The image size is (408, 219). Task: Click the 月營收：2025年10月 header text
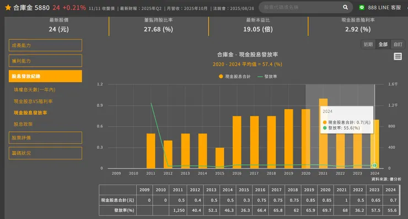[187, 8]
